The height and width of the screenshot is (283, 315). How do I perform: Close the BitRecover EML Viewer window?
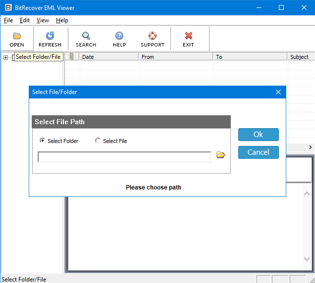tap(304, 7)
